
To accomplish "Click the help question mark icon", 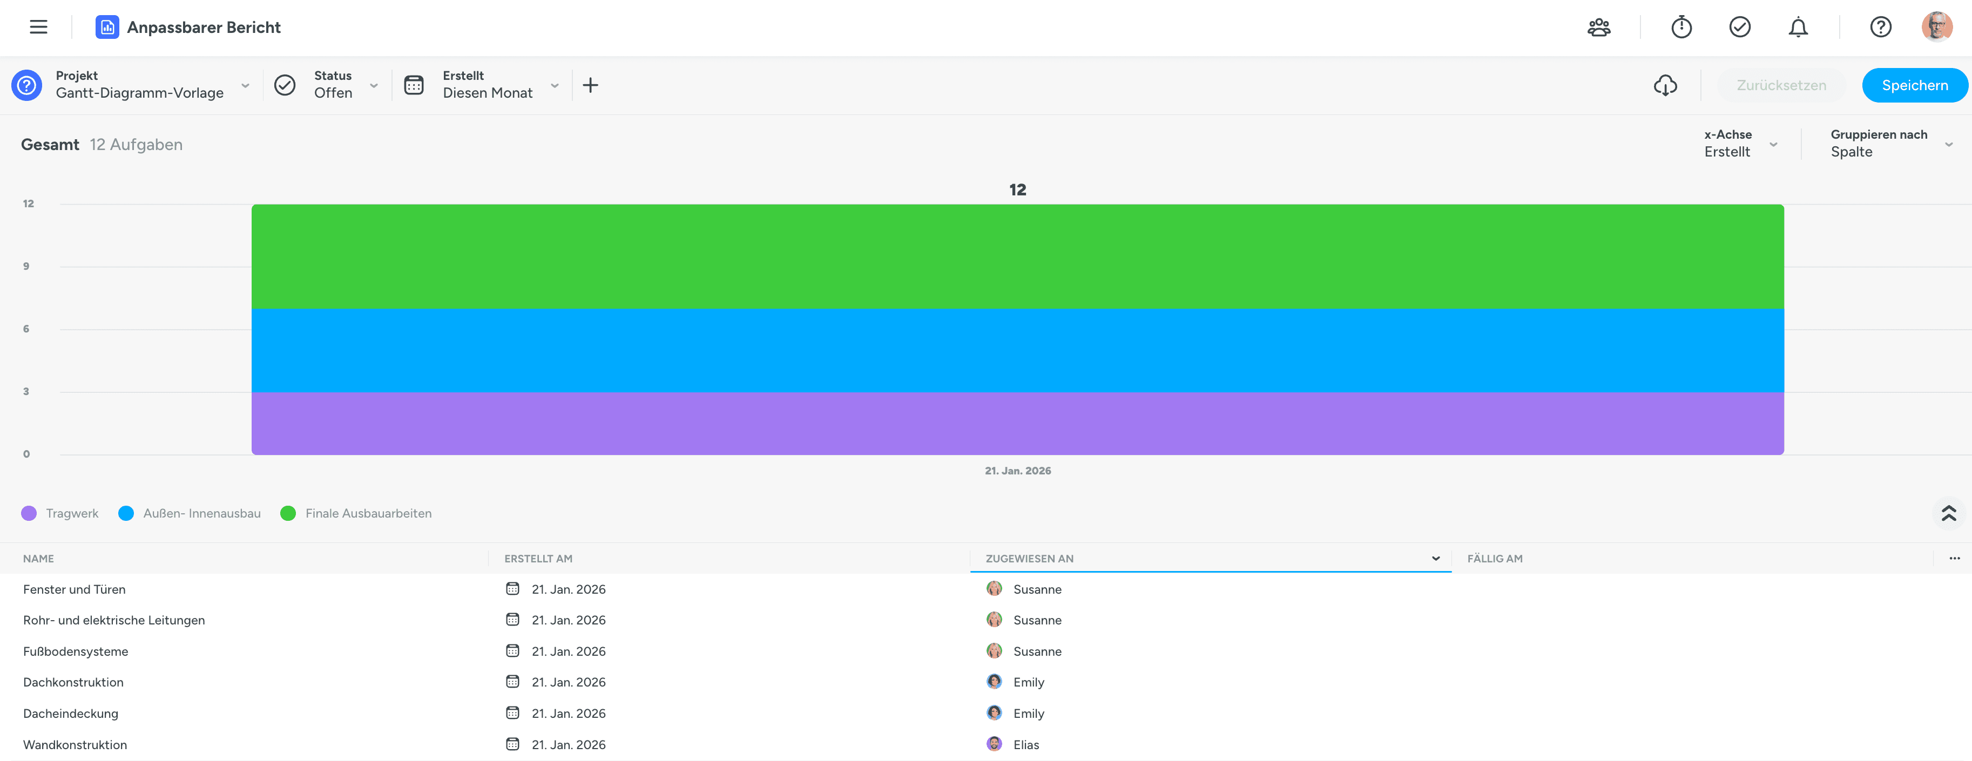I will (x=1880, y=28).
